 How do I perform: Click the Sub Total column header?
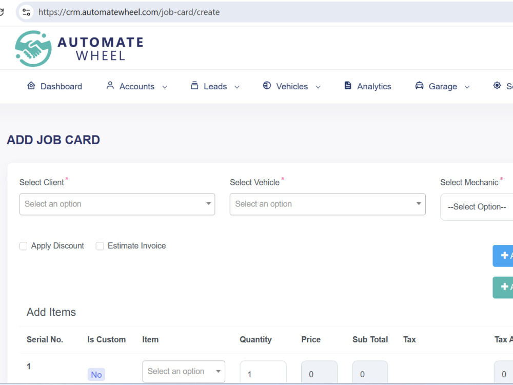pos(370,340)
